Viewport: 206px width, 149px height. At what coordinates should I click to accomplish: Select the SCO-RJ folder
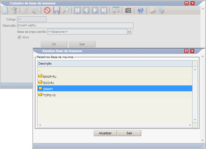[115, 82]
